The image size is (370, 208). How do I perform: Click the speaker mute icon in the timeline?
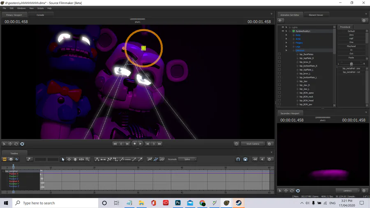[262, 159]
